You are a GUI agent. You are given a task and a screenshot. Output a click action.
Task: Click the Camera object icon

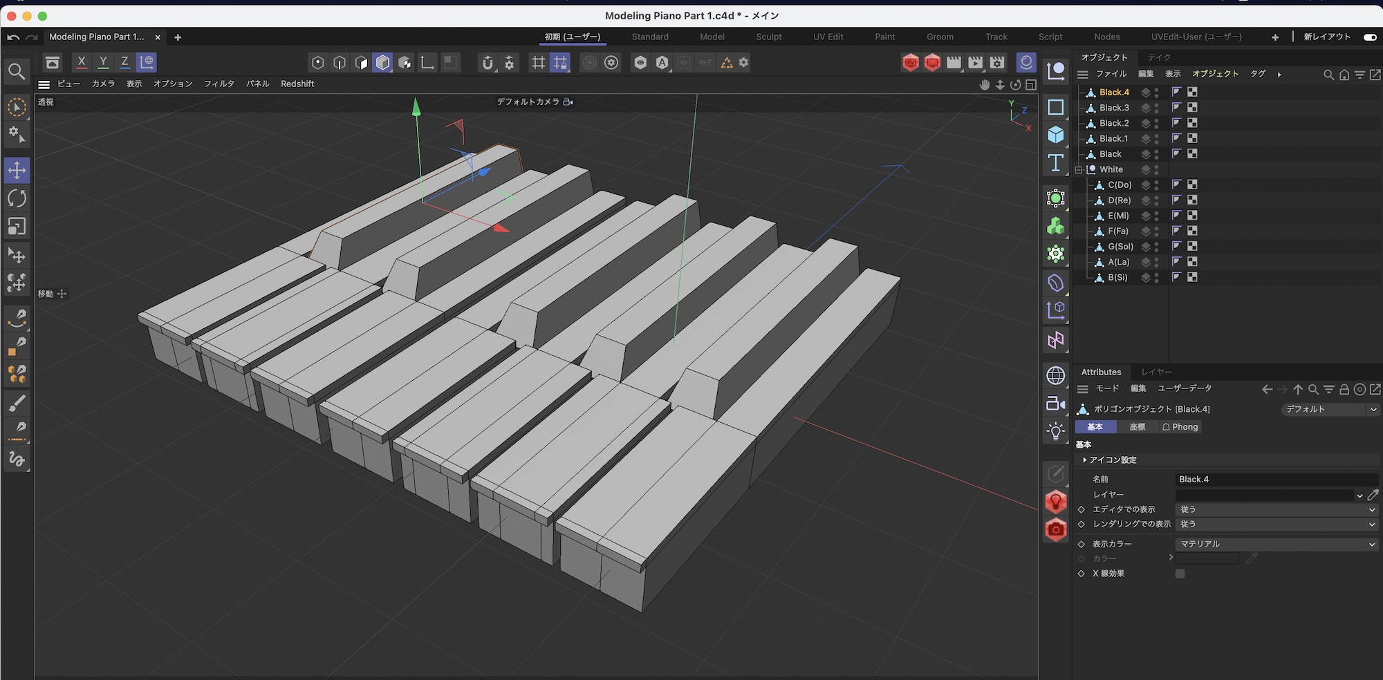coord(1055,404)
